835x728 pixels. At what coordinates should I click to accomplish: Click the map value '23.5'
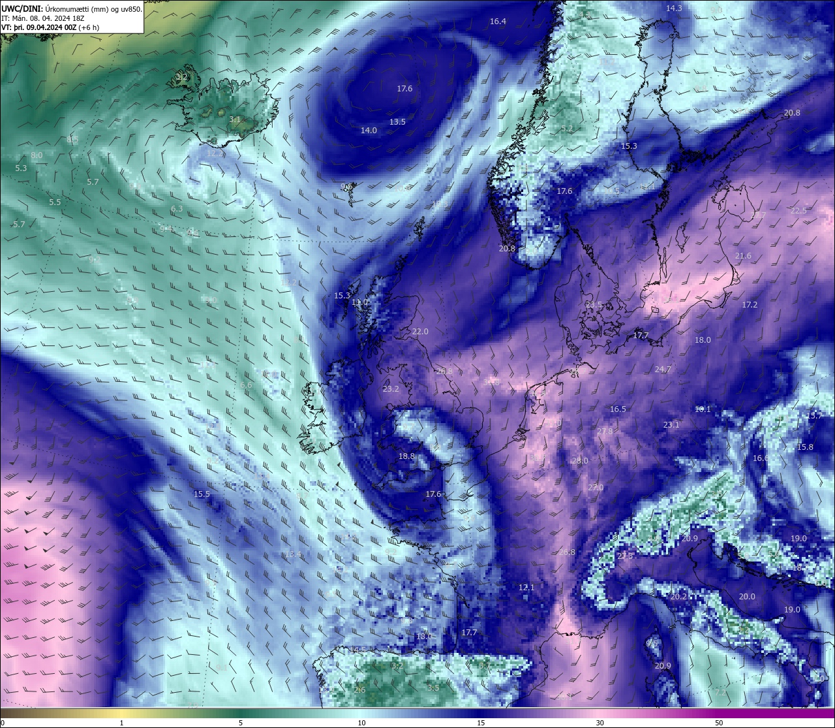pyautogui.click(x=594, y=306)
